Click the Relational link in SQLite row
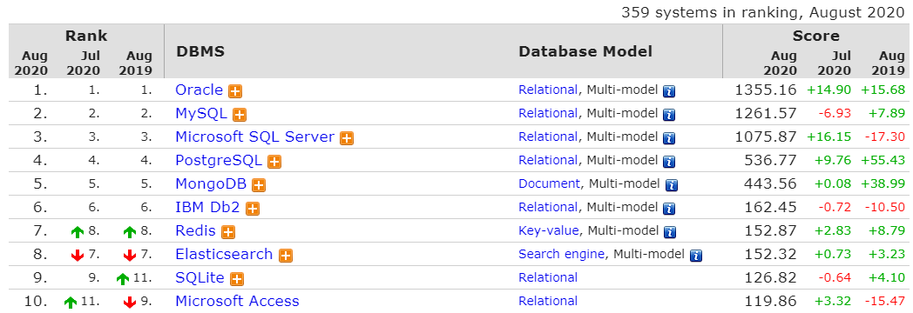Image resolution: width=913 pixels, height=313 pixels. tap(548, 277)
